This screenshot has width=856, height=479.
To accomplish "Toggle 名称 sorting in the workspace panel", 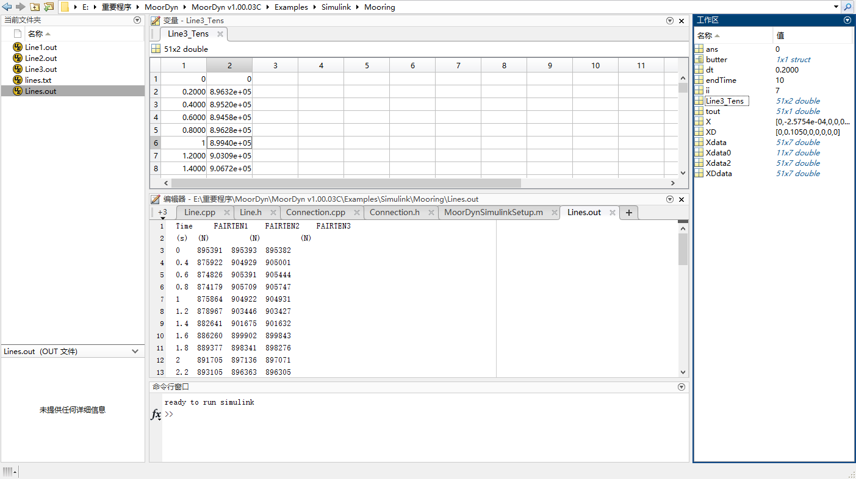I will pos(708,35).
